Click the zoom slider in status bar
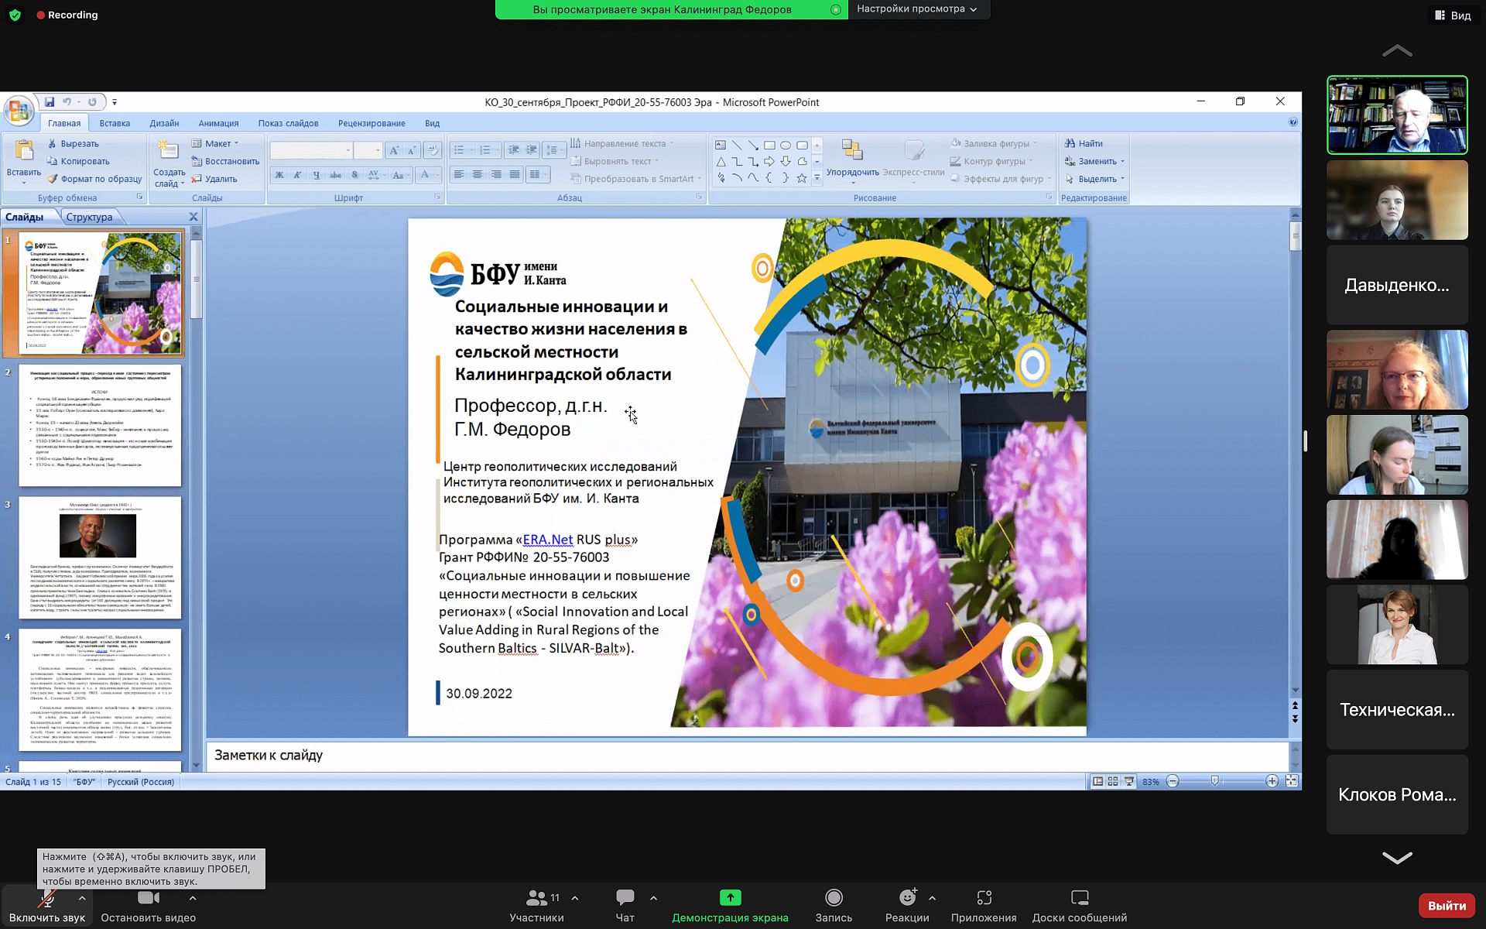Image resolution: width=1486 pixels, height=929 pixels. [x=1214, y=781]
